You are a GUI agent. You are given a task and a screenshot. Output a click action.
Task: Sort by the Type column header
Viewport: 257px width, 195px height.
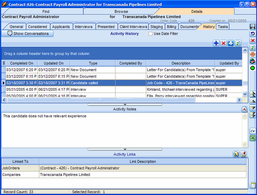coord(93,63)
